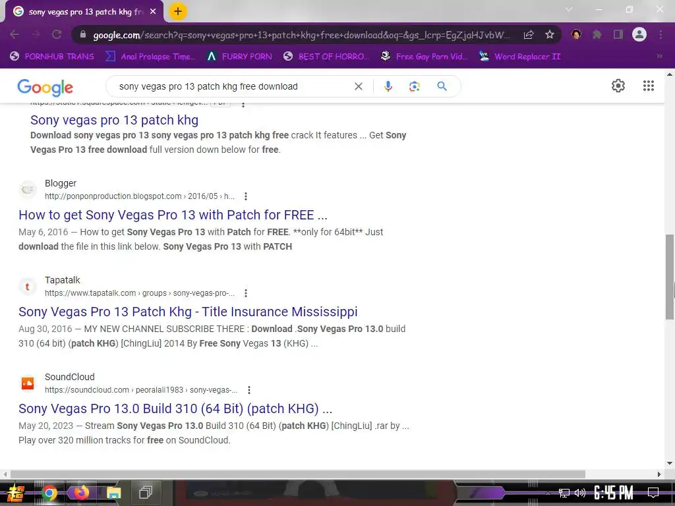675x506 pixels.
Task: Start a voice search with the microphone
Action: [x=388, y=86]
